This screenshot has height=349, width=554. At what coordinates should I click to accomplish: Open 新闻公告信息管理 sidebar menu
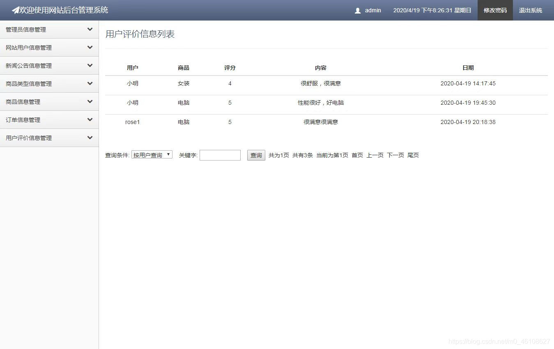click(49, 66)
